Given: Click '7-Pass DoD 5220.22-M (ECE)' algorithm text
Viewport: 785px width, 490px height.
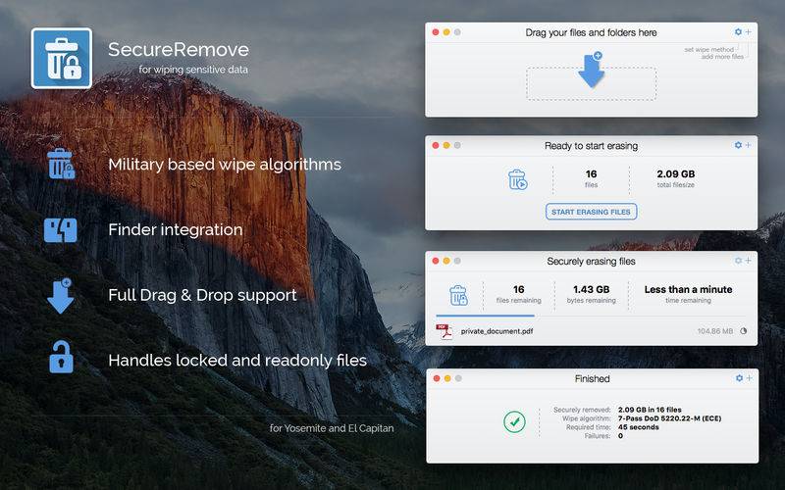Looking at the screenshot, I should 669,418.
